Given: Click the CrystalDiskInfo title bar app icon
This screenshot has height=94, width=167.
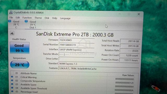Looking at the screenshot, I should tap(11, 12).
